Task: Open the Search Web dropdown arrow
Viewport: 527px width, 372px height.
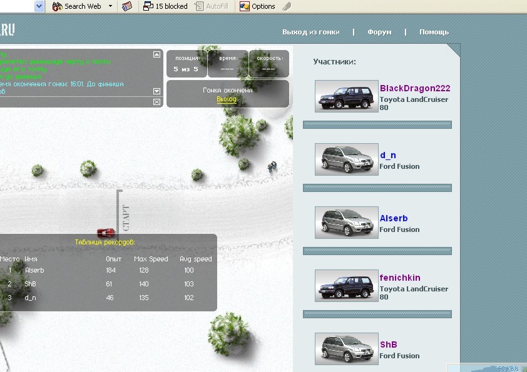Action: click(x=110, y=6)
